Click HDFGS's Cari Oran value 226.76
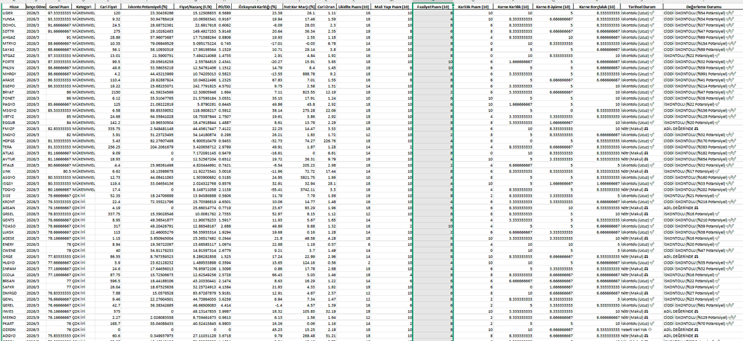This screenshot has height=341, width=743. click(x=327, y=140)
